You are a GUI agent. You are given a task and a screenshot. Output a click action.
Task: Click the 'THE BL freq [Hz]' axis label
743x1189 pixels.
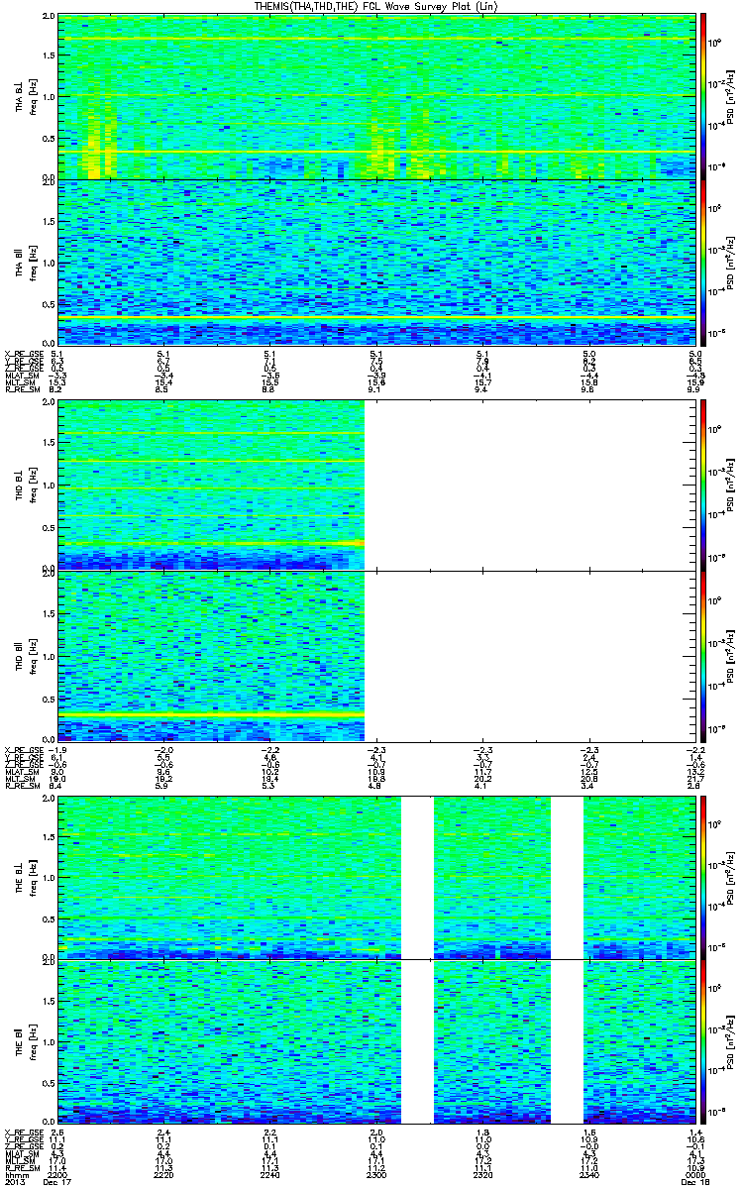(26, 877)
